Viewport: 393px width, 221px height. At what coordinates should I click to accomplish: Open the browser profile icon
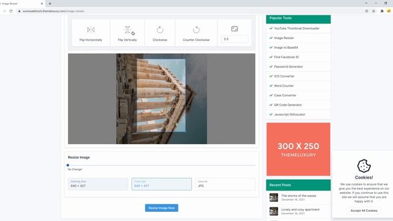(389, 11)
